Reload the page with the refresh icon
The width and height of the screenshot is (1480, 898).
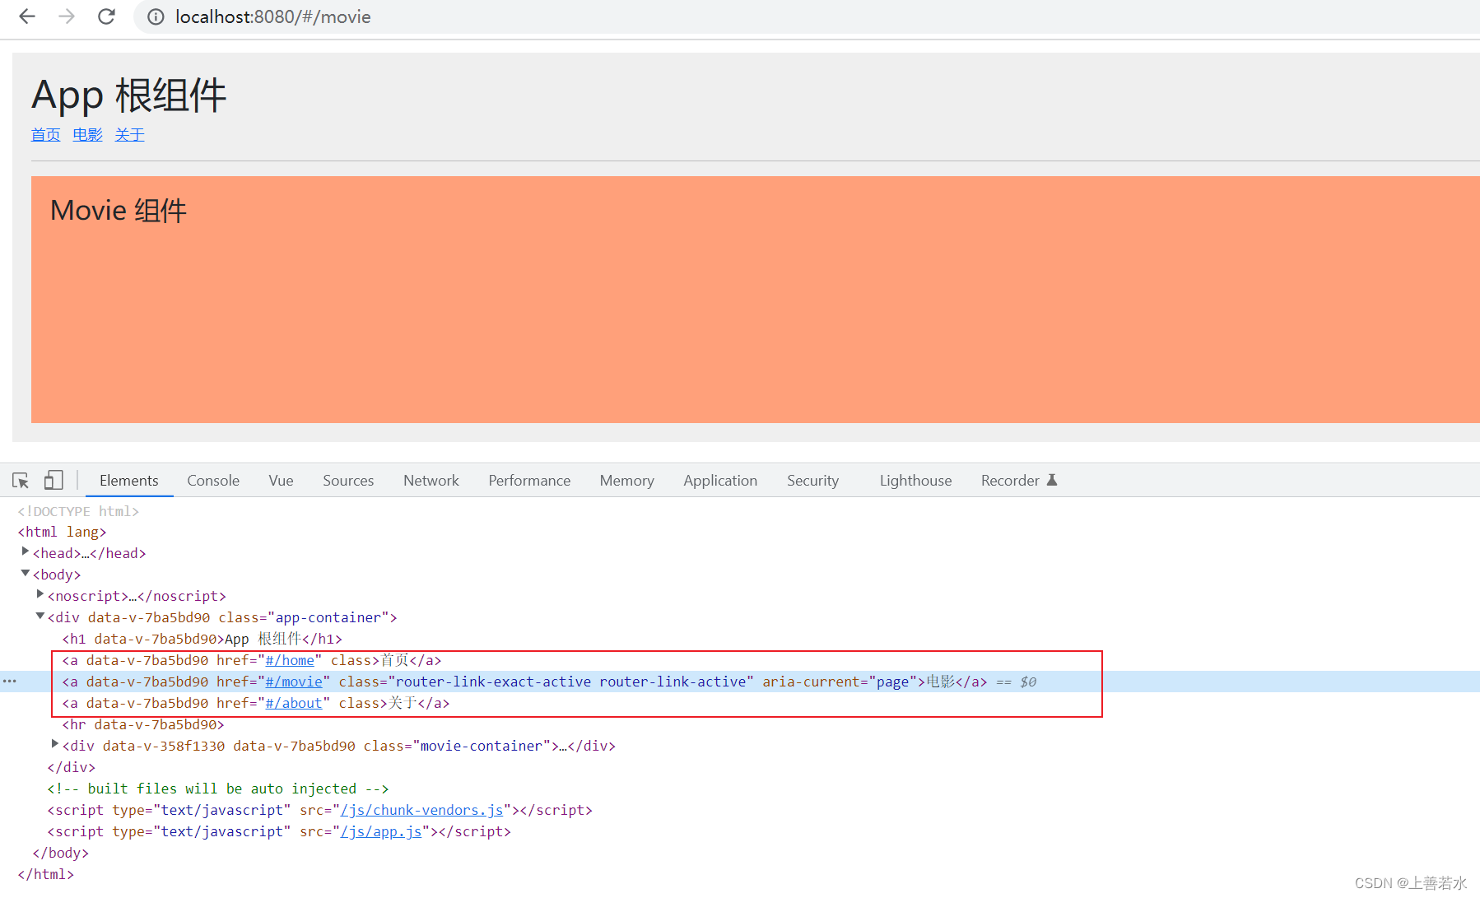pos(106,16)
